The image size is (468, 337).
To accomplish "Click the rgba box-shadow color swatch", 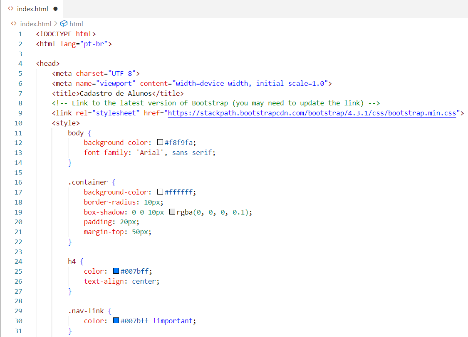I will pyautogui.click(x=172, y=212).
